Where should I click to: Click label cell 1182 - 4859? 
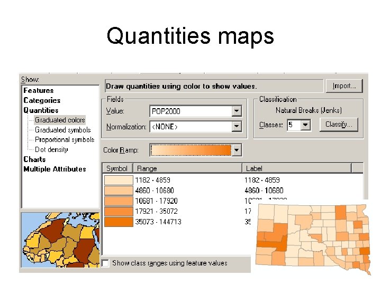coord(262,180)
